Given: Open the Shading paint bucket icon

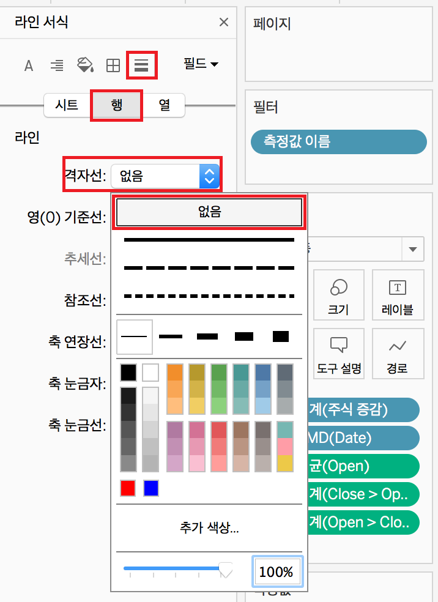Looking at the screenshot, I should click(85, 65).
